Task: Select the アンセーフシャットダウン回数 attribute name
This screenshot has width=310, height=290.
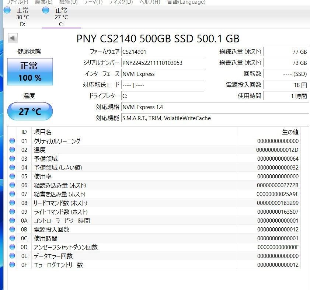Action: 66,247
